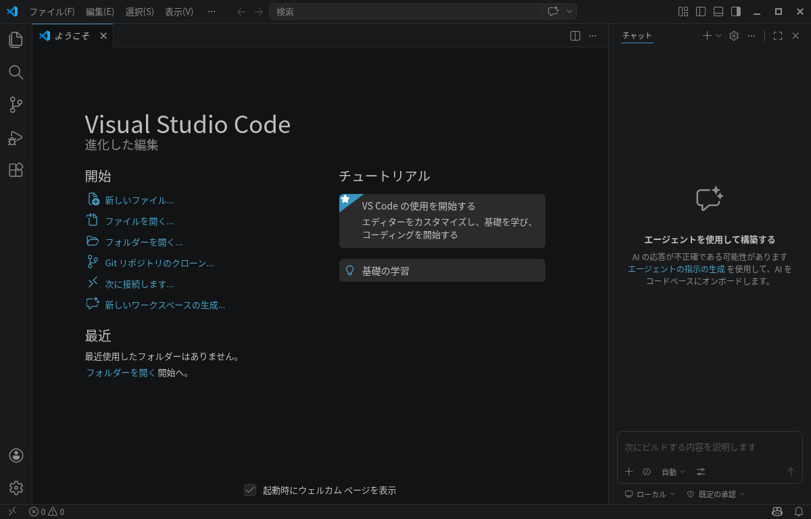The image size is (811, 519).
Task: Click Git リポジトリのクローン... link
Action: point(159,263)
